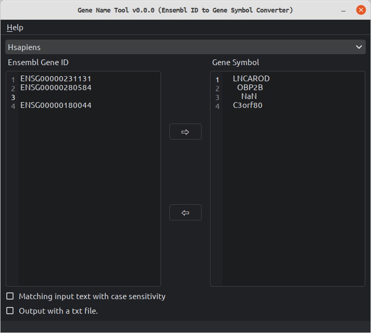
Task: Select LNCAROD in Gene Symbol output
Action: [251, 79]
